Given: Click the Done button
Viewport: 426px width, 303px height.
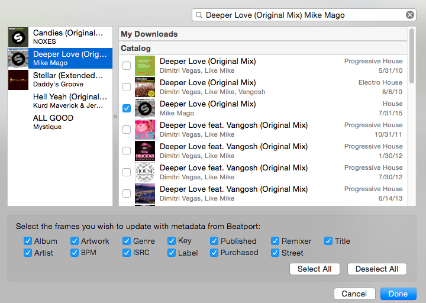Looking at the screenshot, I should pos(398,294).
